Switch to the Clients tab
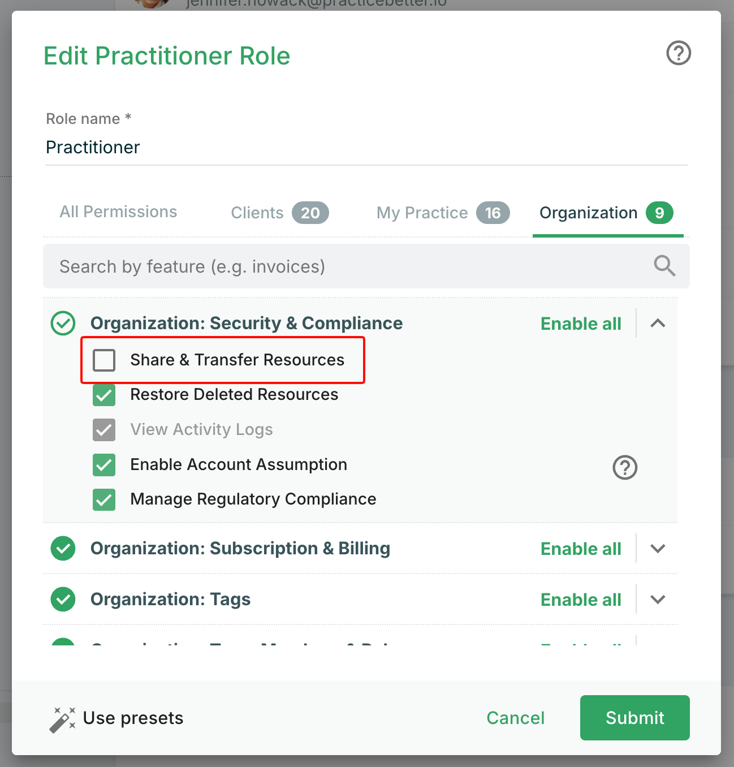The width and height of the screenshot is (734, 767). 279,213
